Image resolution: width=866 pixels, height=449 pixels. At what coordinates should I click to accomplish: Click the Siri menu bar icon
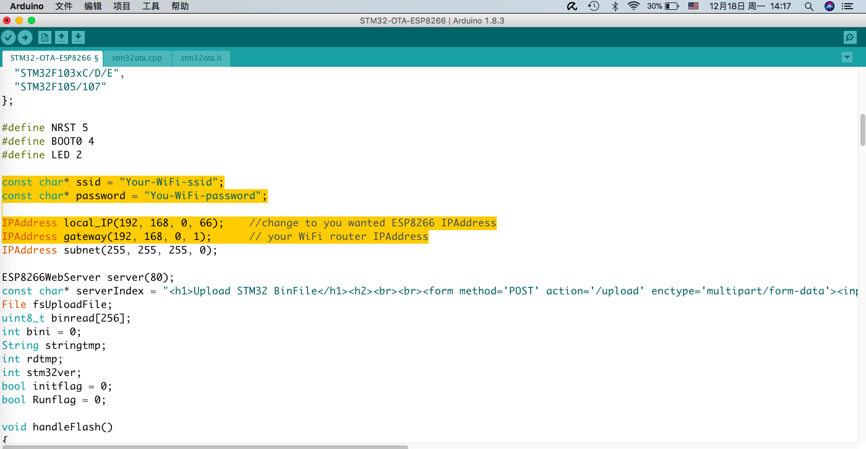[x=830, y=6]
